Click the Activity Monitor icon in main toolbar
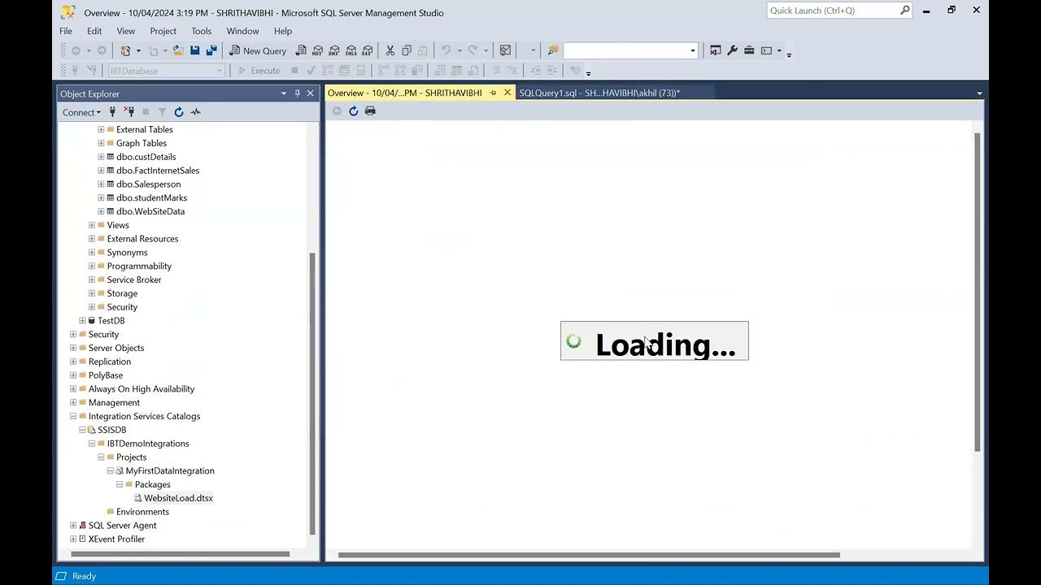The width and height of the screenshot is (1041, 585). point(505,50)
